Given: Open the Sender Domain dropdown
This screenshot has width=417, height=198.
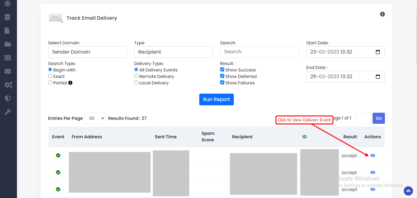Looking at the screenshot, I should click(87, 52).
